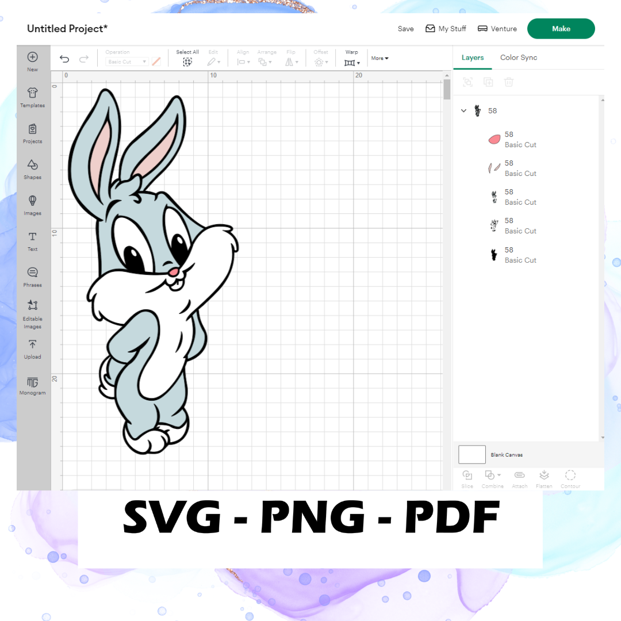
Task: Click the Venture machine icon
Action: 482,29
